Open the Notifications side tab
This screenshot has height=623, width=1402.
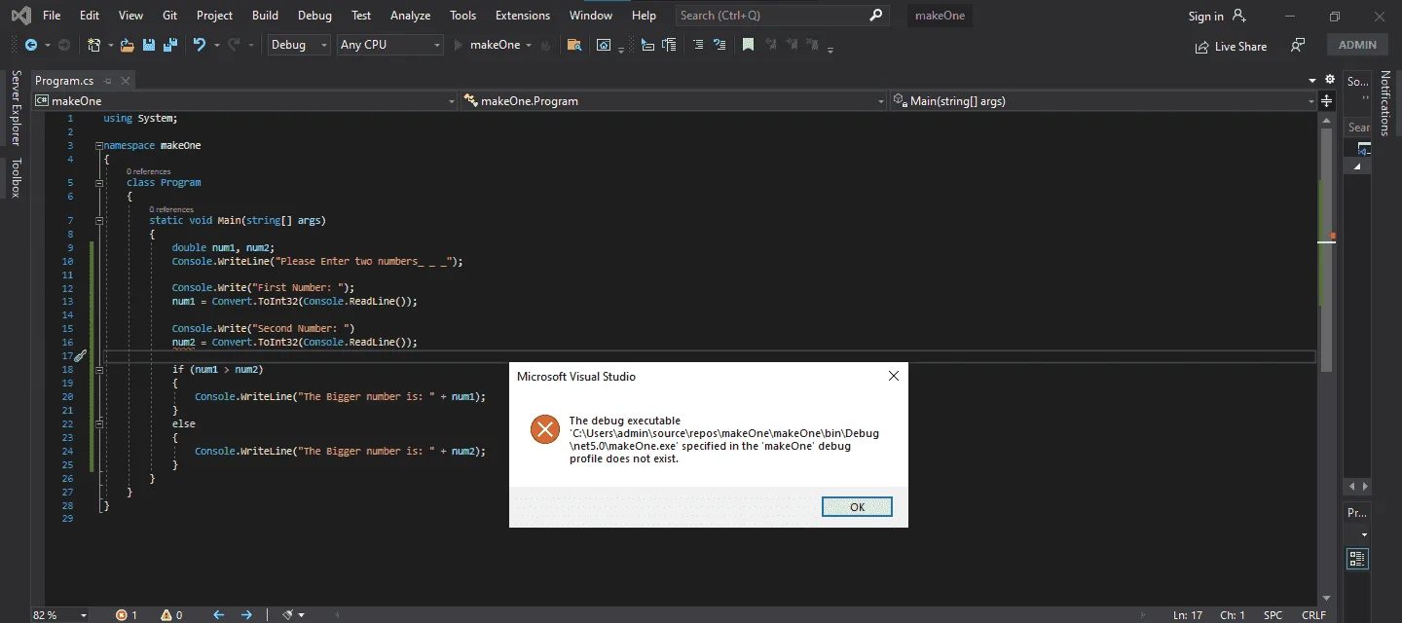click(1386, 103)
